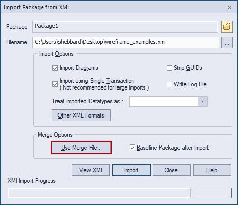Screen dimensions: 238x205
Task: Preview the file with View XMI
Action: click(91, 170)
